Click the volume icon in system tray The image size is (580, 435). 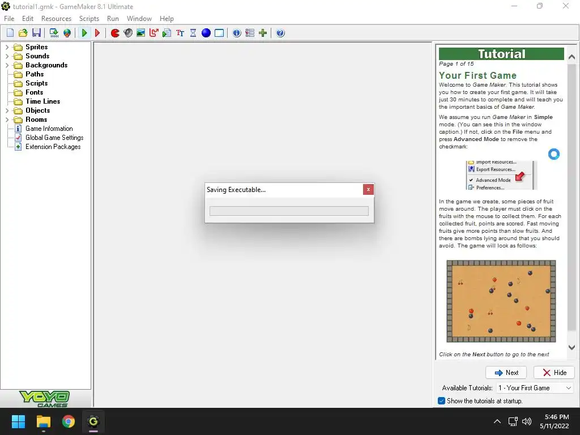click(x=527, y=421)
